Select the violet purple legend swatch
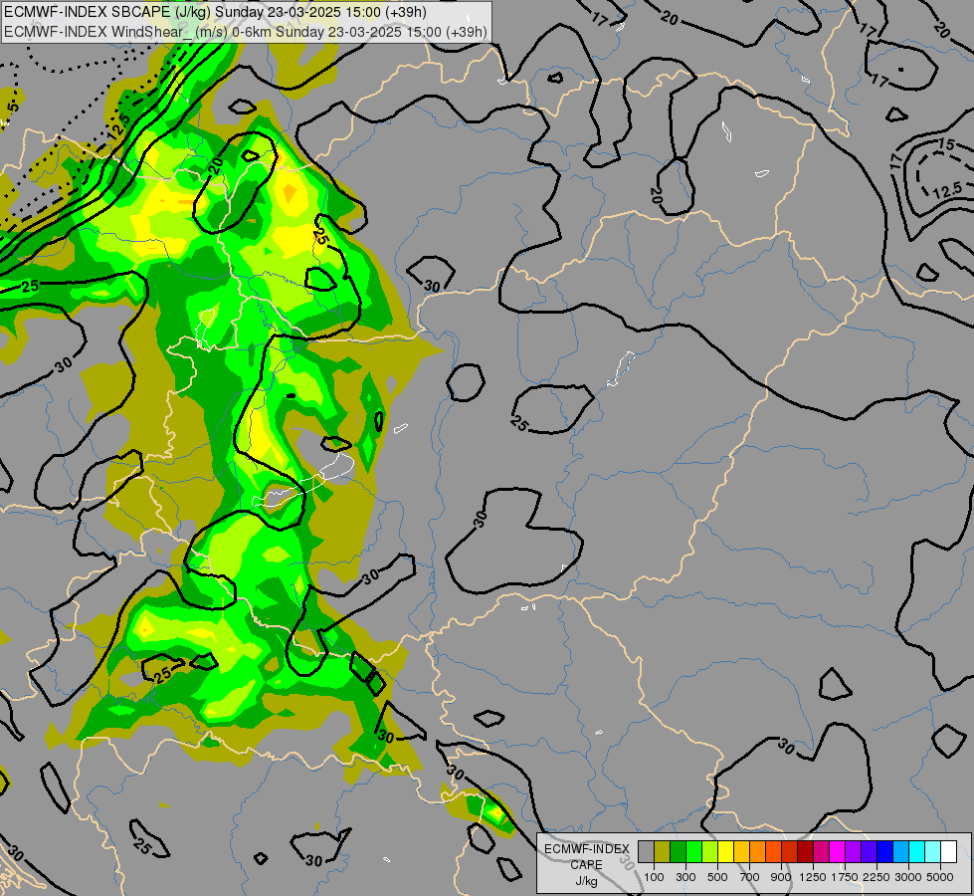The height and width of the screenshot is (896, 974). pos(853,851)
